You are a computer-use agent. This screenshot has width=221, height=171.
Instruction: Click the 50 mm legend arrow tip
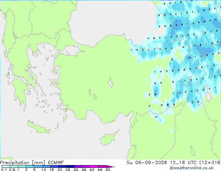[x=110, y=166]
